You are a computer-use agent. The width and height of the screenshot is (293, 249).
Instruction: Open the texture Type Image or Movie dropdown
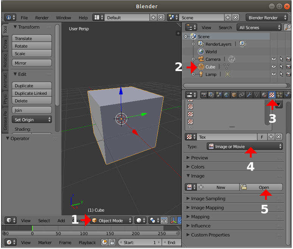[245, 147]
